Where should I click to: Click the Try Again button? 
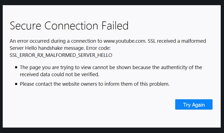coord(194,105)
